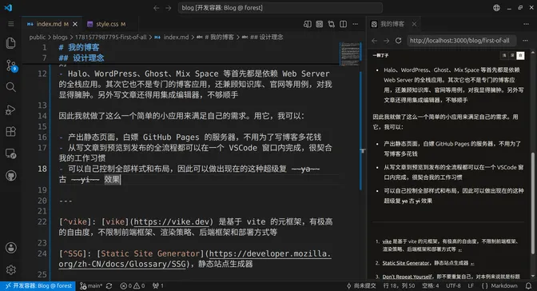Click the dev container Blog @ forest button
537x291 pixels.
coord(38,286)
